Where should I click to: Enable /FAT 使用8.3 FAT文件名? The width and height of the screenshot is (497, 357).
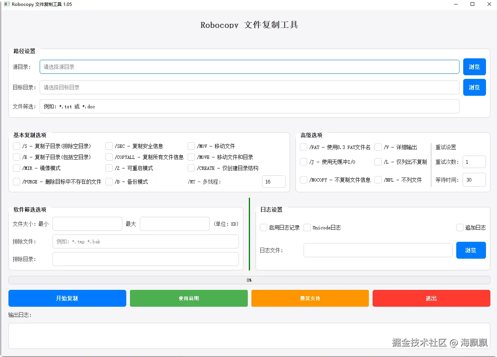[304, 147]
